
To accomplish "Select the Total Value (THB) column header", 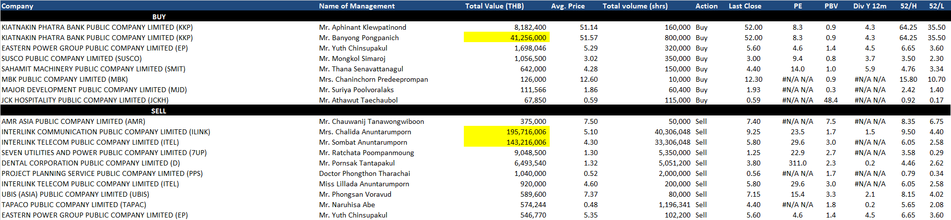I will pos(494,6).
